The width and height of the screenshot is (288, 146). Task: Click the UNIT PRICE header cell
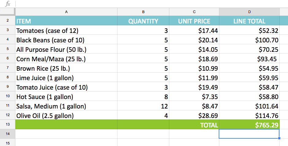[194, 21]
